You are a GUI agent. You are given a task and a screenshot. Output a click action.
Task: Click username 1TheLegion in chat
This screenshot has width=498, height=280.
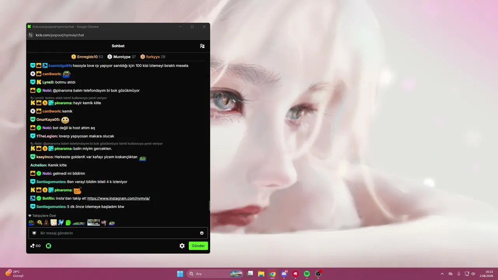pos(47,136)
